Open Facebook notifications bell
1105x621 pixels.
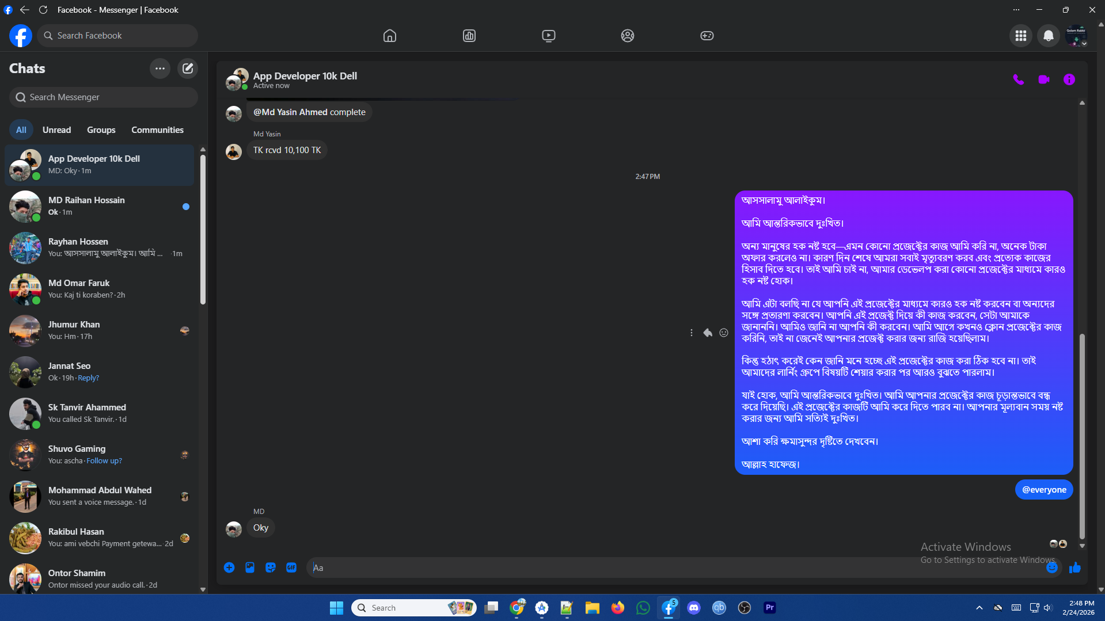click(x=1048, y=36)
